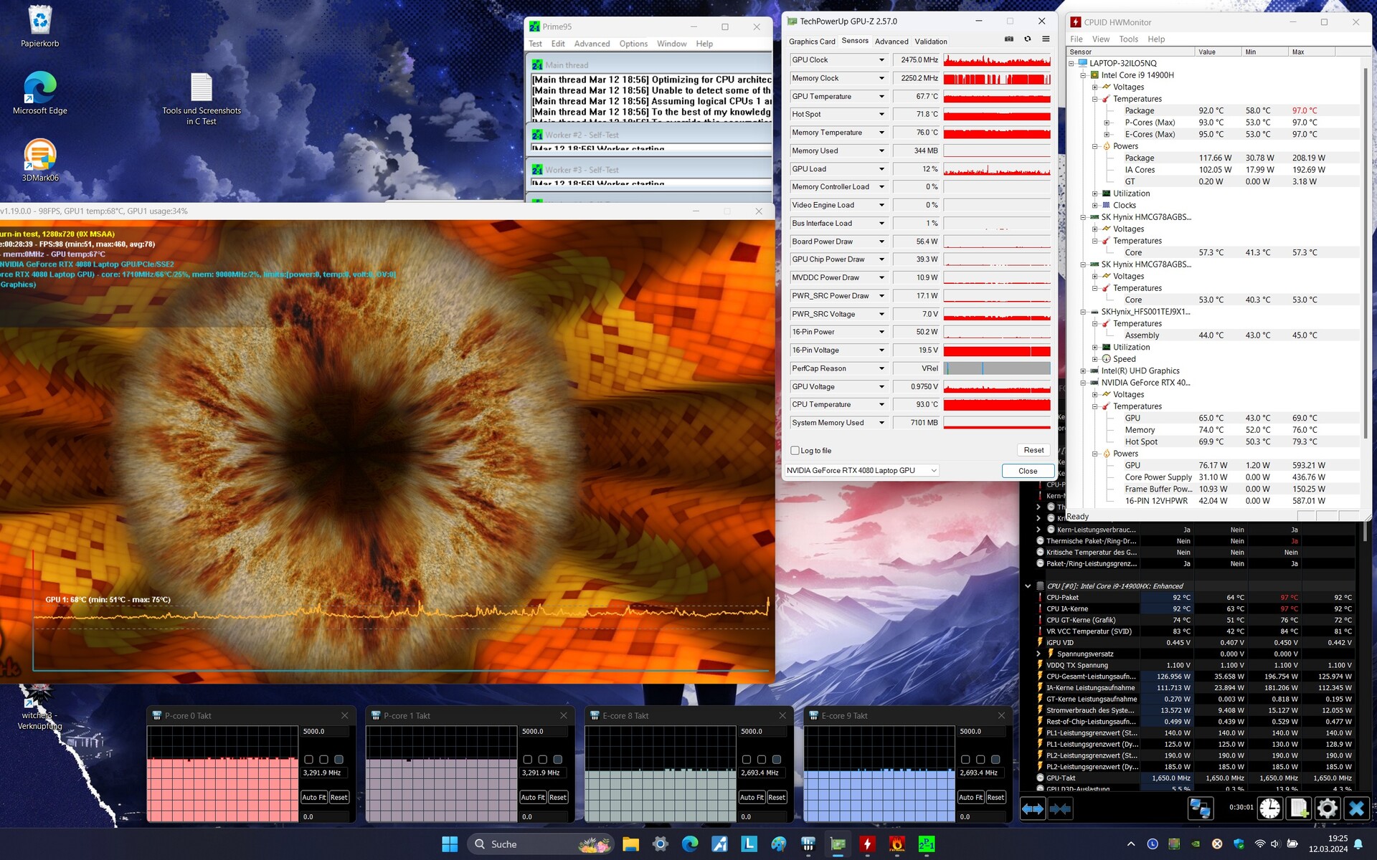Open File Explorer from the taskbar
The image size is (1377, 860).
coord(630,844)
